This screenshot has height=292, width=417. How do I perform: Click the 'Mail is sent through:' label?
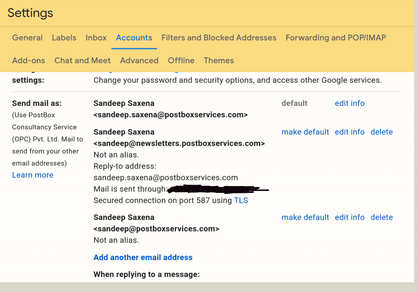[x=130, y=189]
